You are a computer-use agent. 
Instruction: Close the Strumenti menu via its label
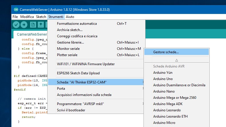(56, 17)
